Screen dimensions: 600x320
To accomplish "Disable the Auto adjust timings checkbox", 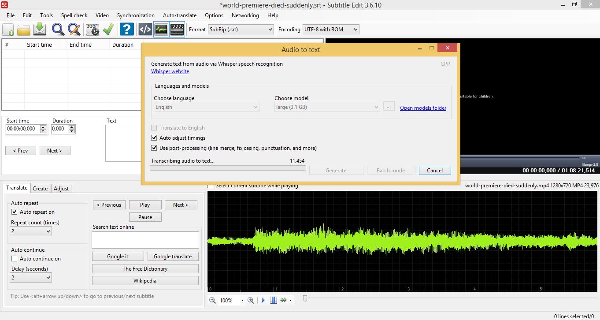I will point(154,138).
